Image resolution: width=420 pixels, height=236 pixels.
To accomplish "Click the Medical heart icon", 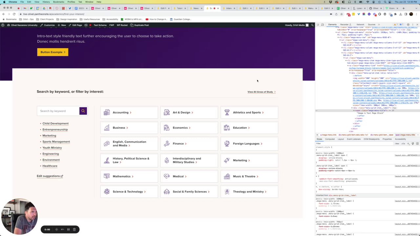I will [167, 176].
